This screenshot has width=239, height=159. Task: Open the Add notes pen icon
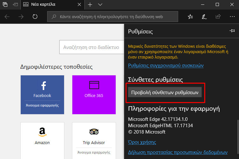204,17
